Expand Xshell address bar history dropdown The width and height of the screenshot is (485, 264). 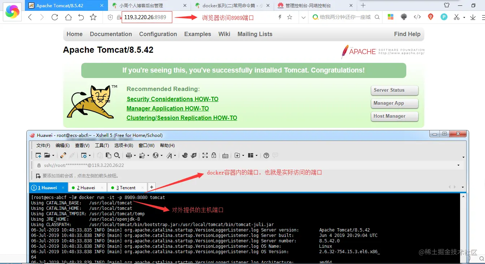(458, 165)
